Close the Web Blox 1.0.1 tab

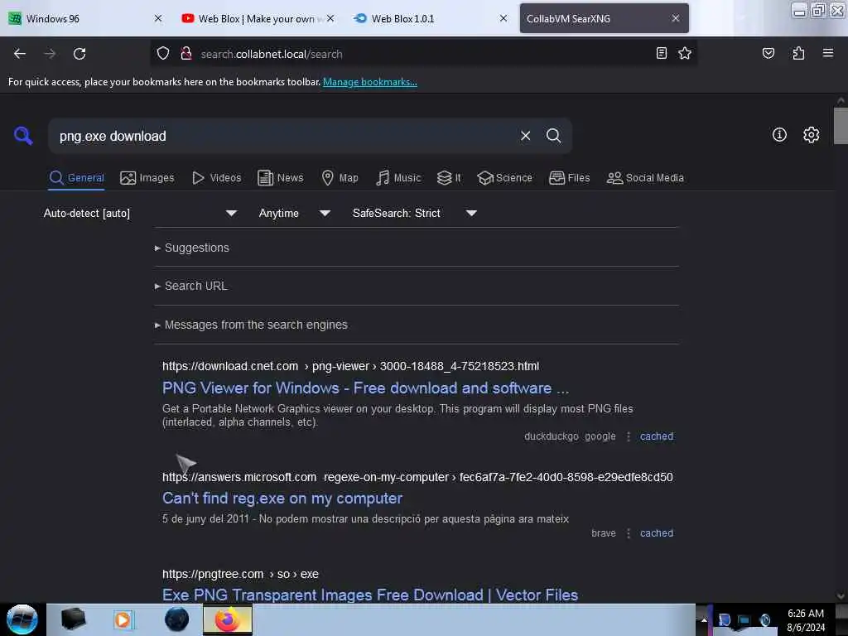(x=503, y=18)
